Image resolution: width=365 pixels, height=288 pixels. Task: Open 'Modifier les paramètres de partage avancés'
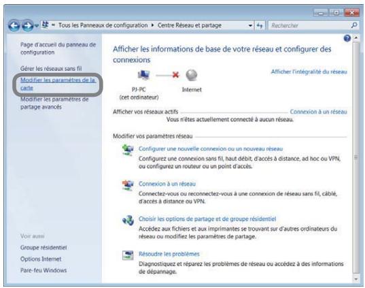coord(54,103)
